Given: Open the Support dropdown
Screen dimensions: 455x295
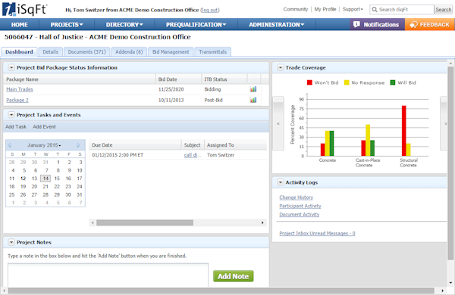Looking at the screenshot, I should click(353, 9).
